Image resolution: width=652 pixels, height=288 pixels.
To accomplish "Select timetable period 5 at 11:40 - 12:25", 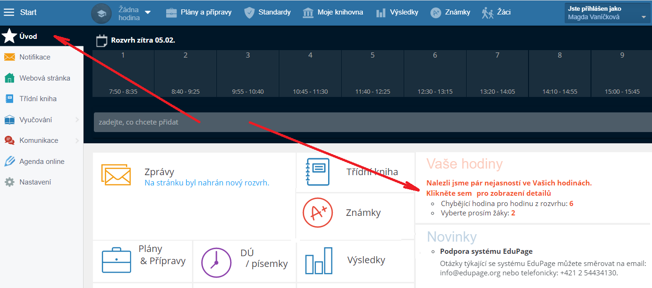I will tap(373, 74).
